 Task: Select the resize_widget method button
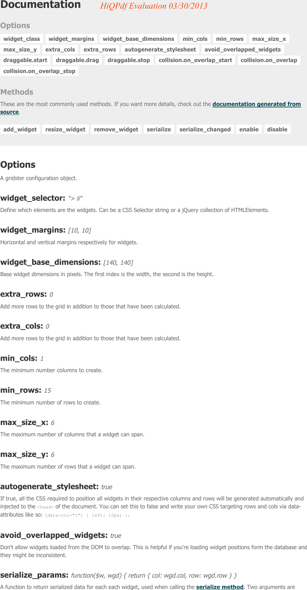[x=65, y=129]
